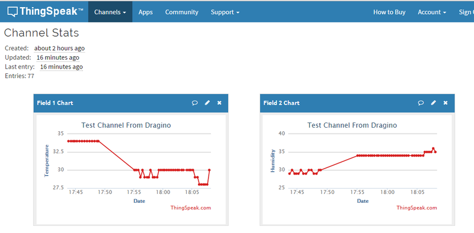Screen dimensions: 474x233
Task: Edit Field 2 Chart with pencil icon
Action: pyautogui.click(x=433, y=103)
